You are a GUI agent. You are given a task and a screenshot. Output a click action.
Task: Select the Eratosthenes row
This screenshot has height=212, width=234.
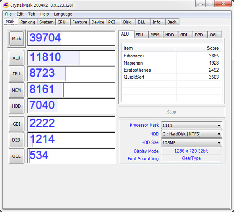(x=171, y=70)
